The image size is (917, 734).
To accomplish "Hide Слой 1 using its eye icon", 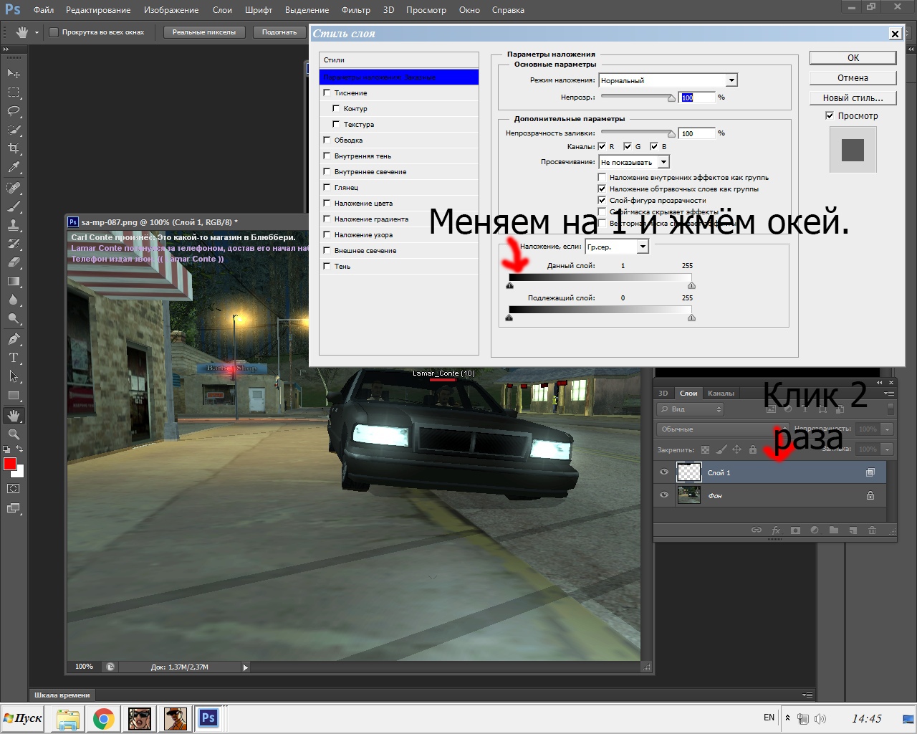I will tap(664, 472).
